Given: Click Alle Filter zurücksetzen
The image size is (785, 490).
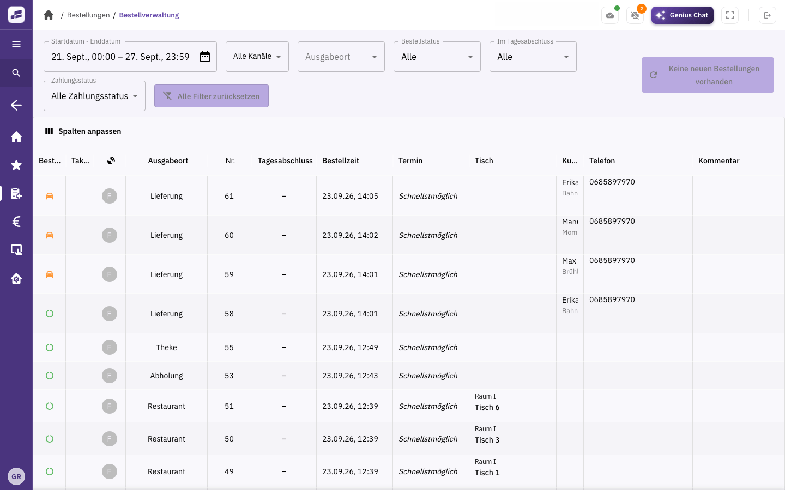Looking at the screenshot, I should click(x=212, y=96).
